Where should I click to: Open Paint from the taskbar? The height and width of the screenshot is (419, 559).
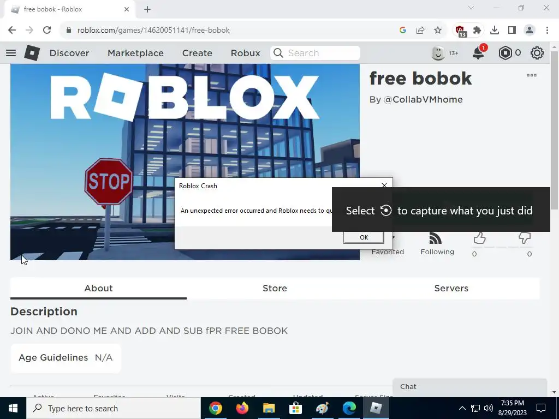point(322,408)
